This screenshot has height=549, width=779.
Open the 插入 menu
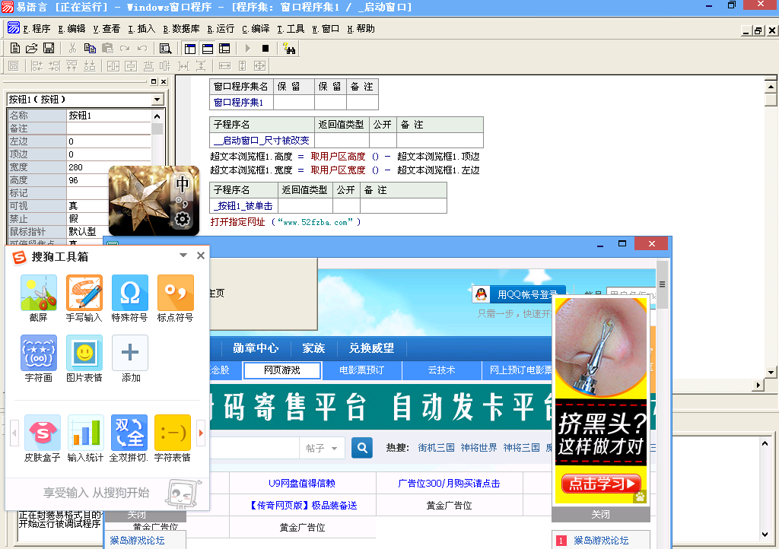pyautogui.click(x=141, y=29)
